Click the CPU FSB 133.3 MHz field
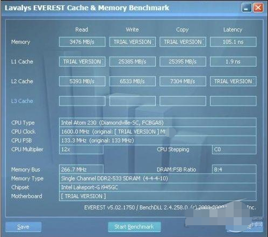 (x=158, y=140)
